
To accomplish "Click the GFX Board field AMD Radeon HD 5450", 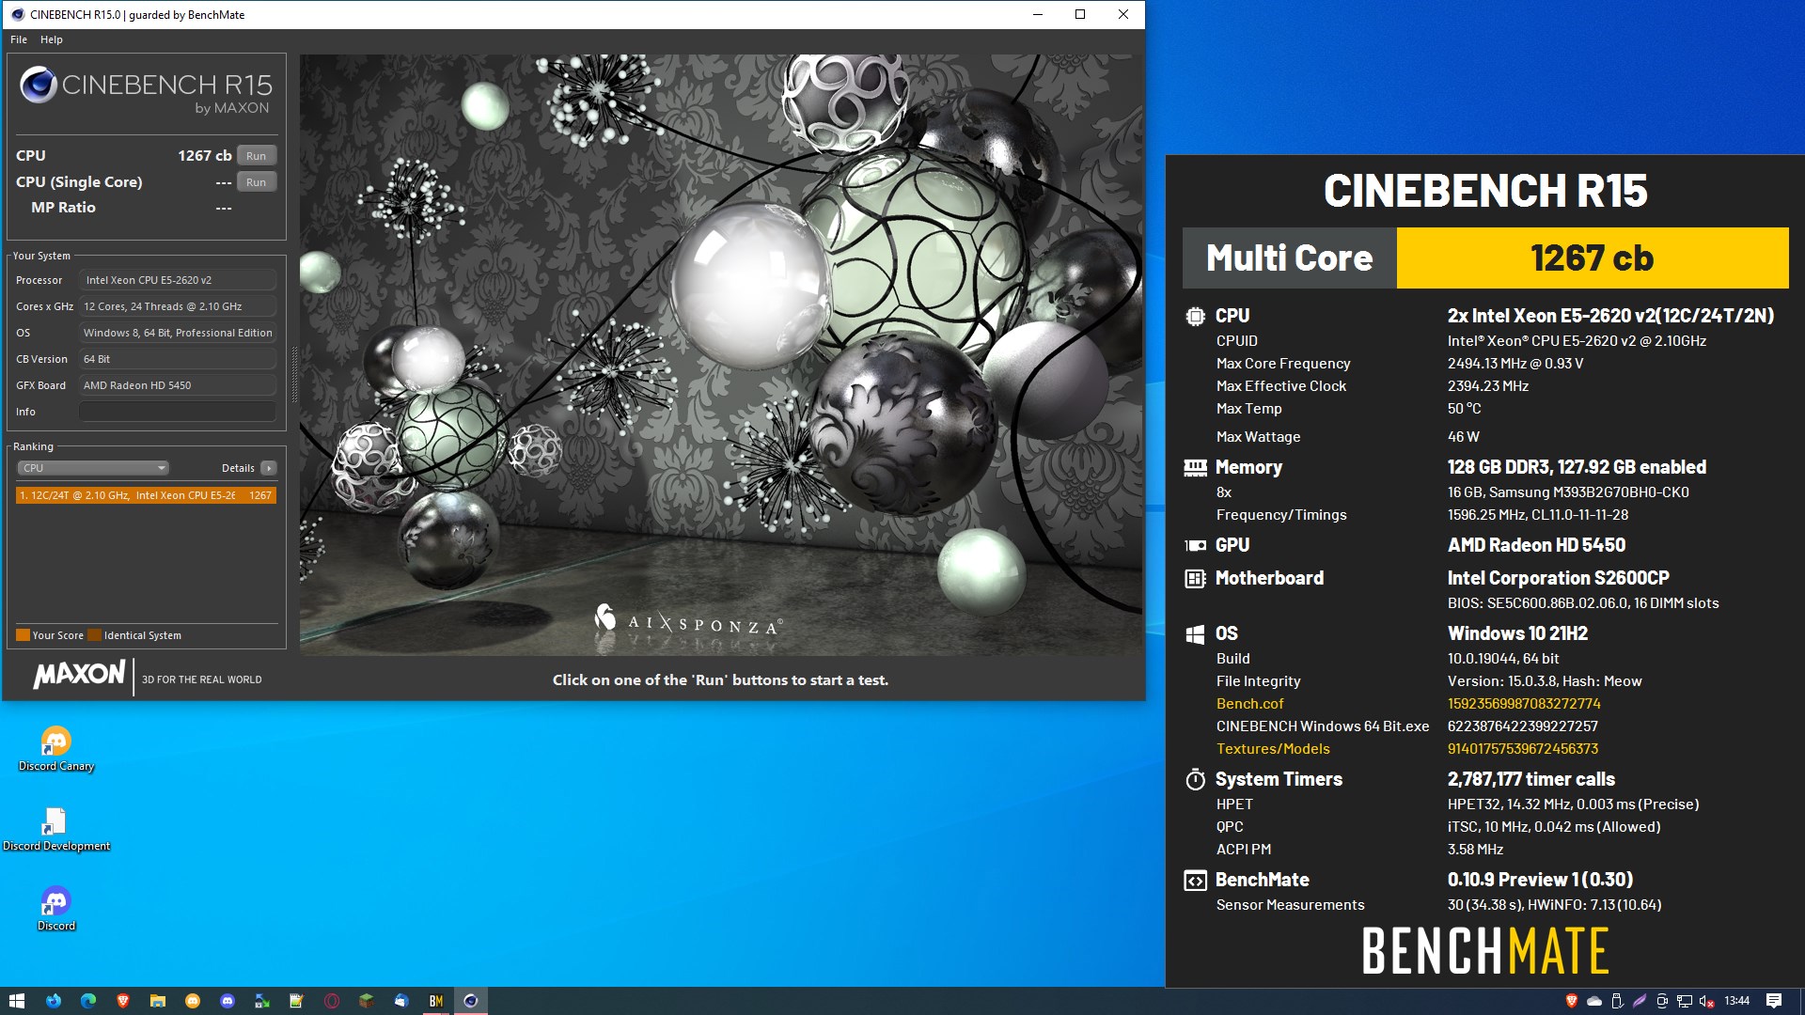I will point(178,385).
